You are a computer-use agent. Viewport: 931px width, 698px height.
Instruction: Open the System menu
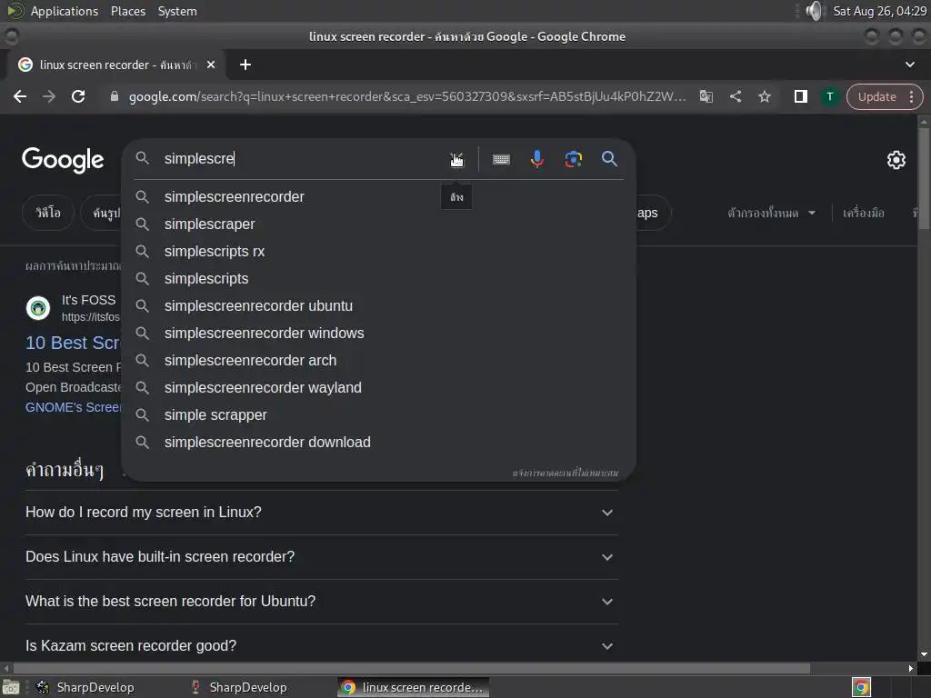tap(177, 11)
